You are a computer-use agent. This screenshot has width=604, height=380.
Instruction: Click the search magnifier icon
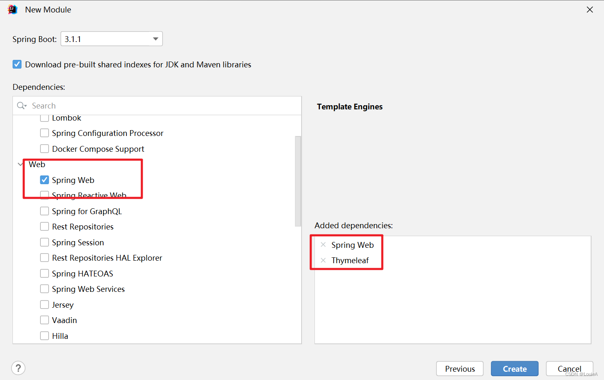(21, 106)
